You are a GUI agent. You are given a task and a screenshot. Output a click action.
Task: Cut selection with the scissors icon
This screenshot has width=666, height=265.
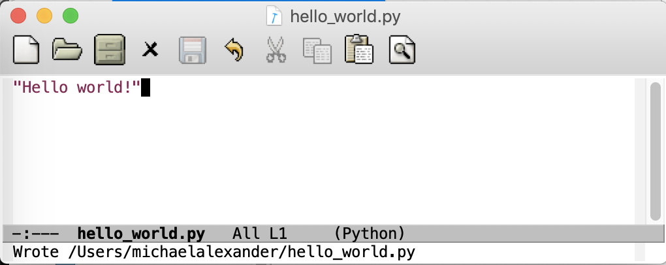tap(276, 50)
